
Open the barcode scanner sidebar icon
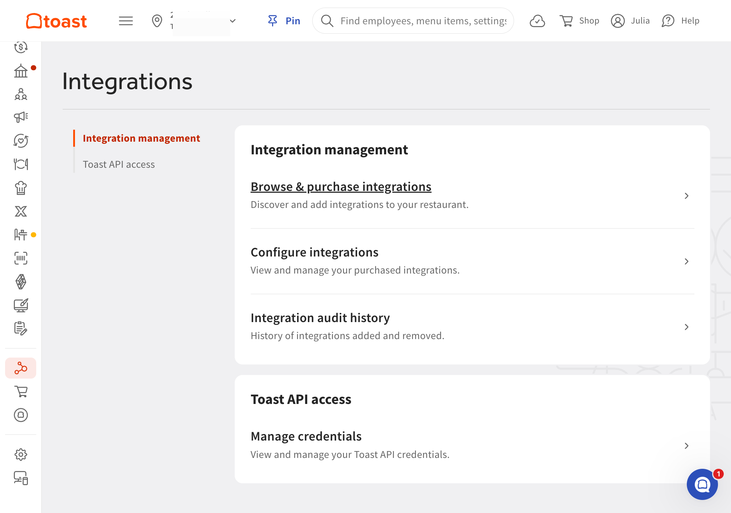tap(21, 258)
